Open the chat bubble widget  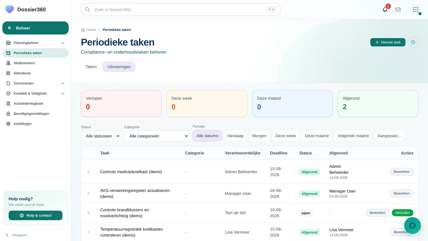pos(413,226)
